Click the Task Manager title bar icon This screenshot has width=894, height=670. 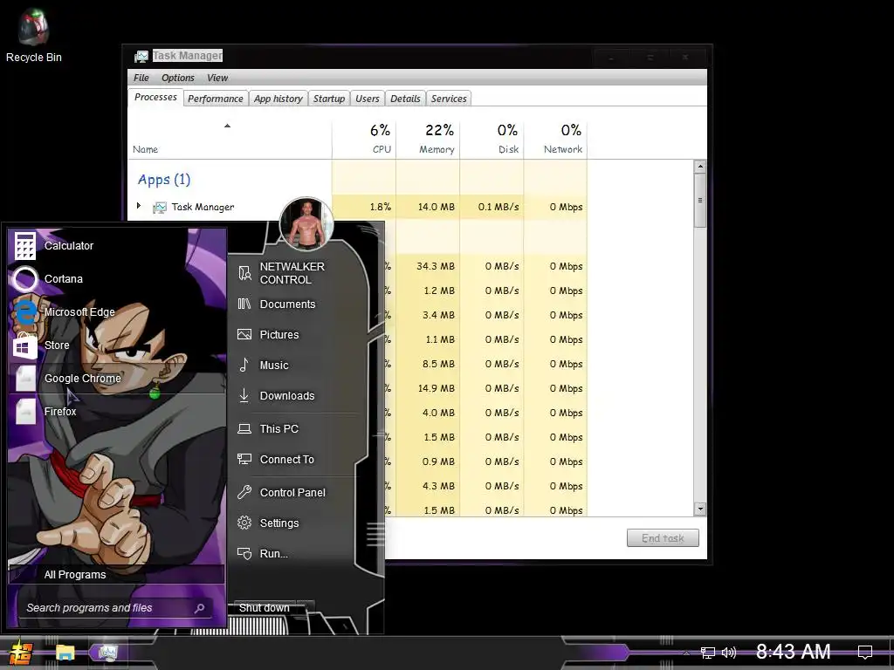(x=141, y=57)
